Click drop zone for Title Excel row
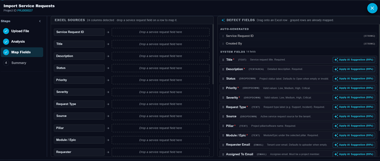380x161 pixels. coord(161,44)
